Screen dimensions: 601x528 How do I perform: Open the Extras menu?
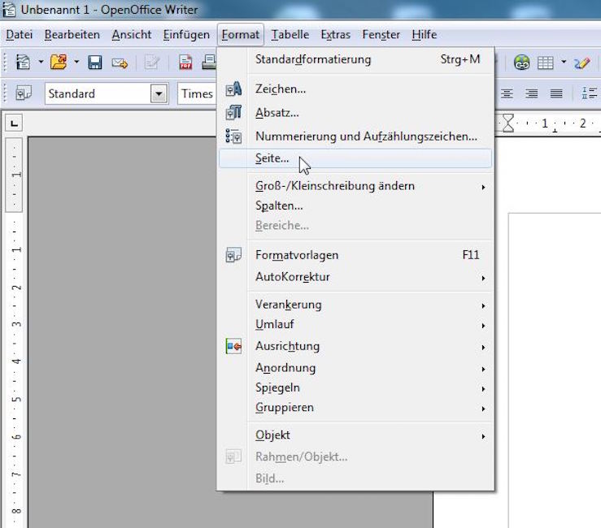coord(335,35)
